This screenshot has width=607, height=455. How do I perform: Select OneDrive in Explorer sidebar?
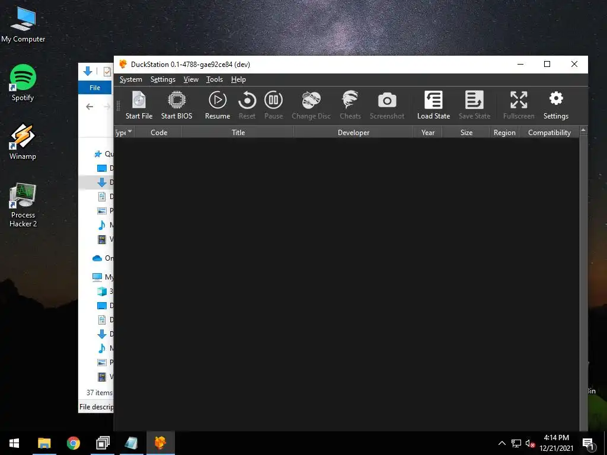pos(103,258)
